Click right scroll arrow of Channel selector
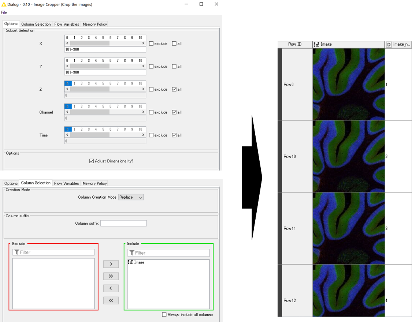 (x=143, y=112)
